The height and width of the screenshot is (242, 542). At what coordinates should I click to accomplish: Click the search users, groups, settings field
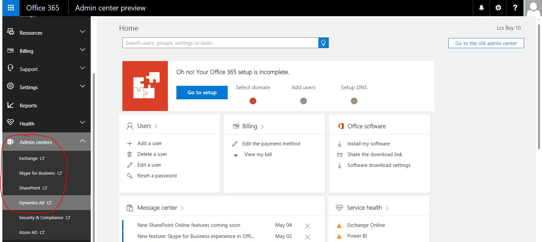[220, 43]
